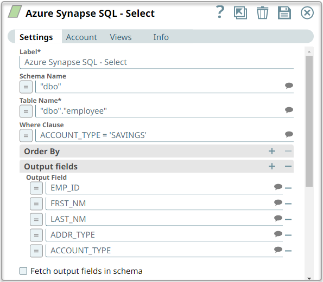Image resolution: width=323 pixels, height=282 pixels.
Task: Click the scrollbar up arrow
Action: [309, 52]
